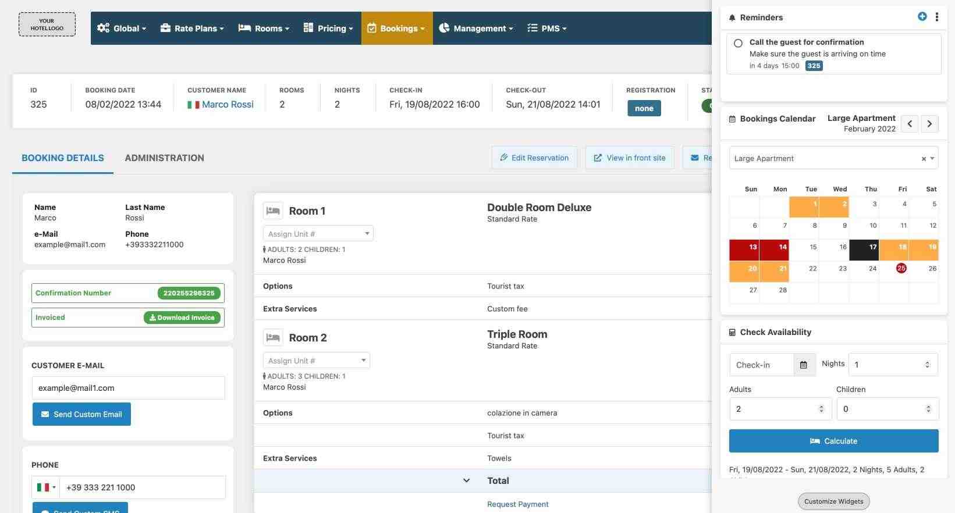Click Customize Widgets button
Screen dimensions: 955x513
coord(833,501)
